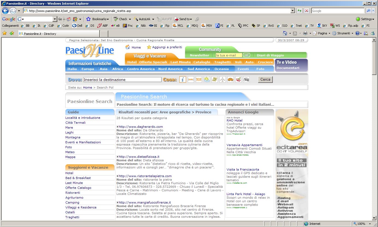Click the eBay 'eB' favorite in links bar
The image size is (378, 227).
click(115, 26)
